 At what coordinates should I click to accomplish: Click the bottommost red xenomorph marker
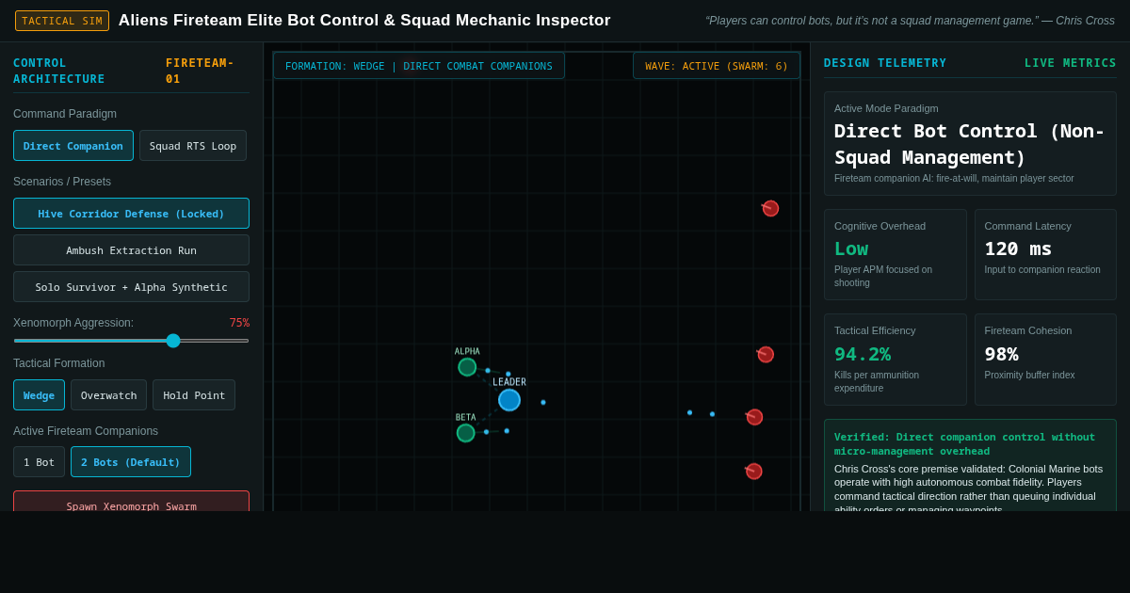pos(753,471)
